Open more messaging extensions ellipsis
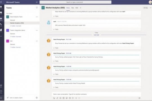This screenshot has height=101, width=152. pyautogui.click(x=79, y=98)
